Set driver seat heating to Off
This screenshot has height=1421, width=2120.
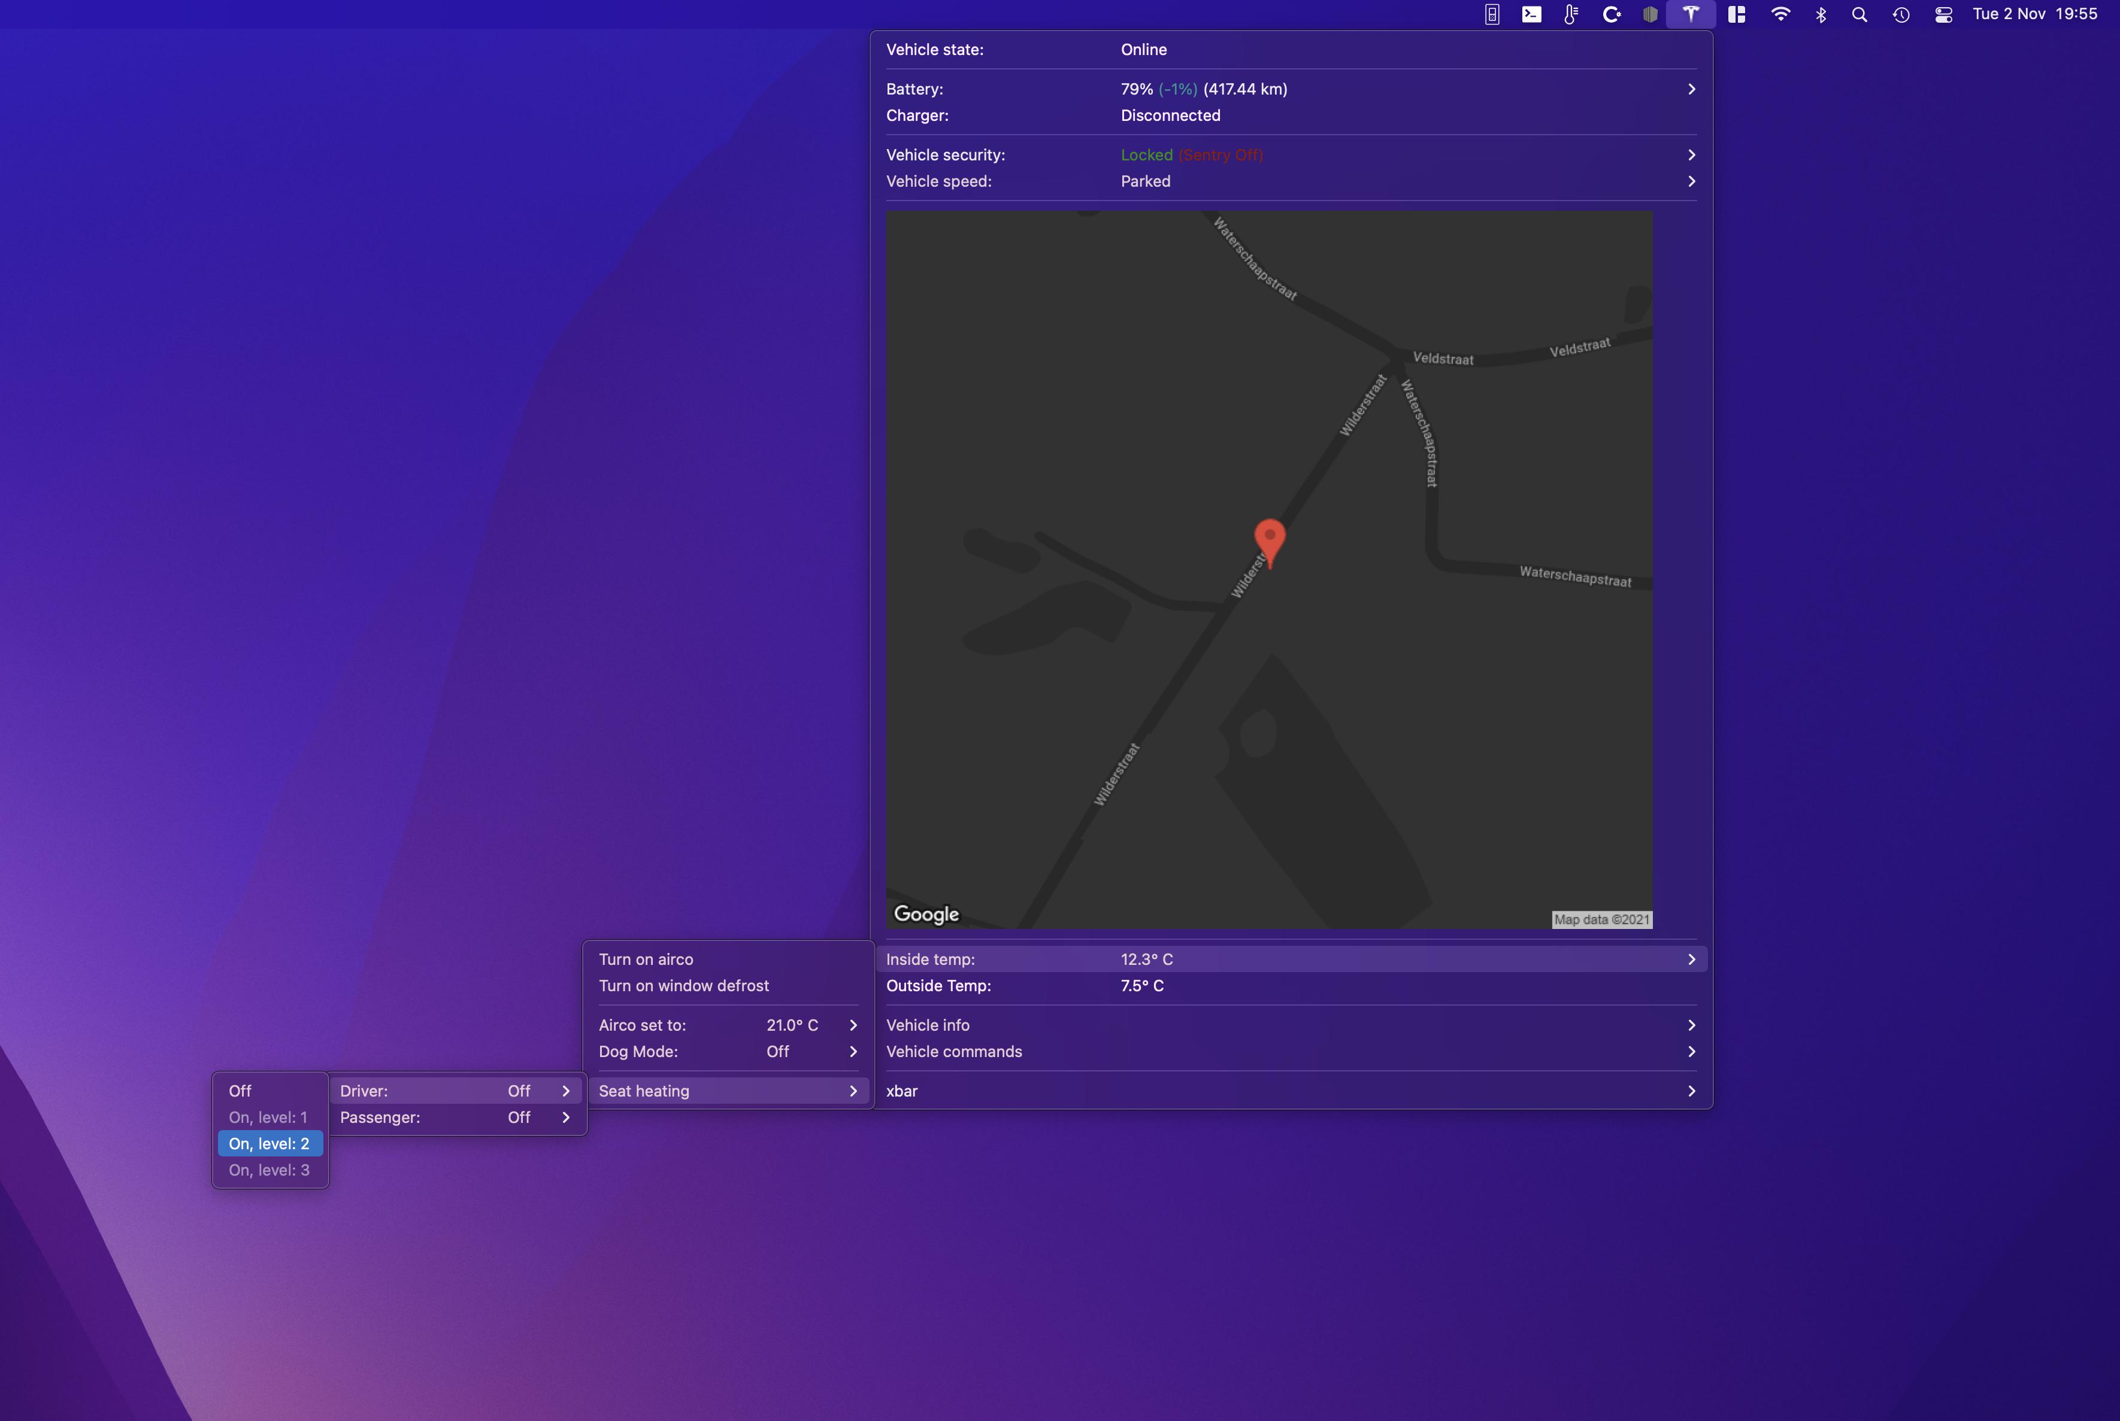(x=240, y=1091)
